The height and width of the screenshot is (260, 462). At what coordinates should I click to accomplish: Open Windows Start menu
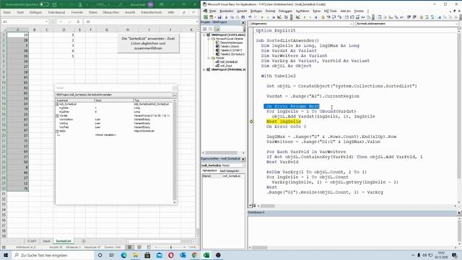click(6, 255)
